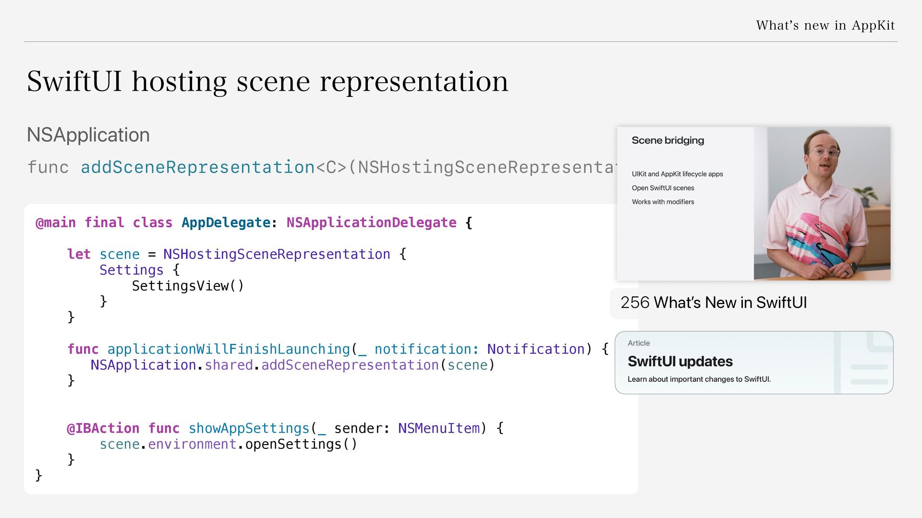The width and height of the screenshot is (922, 518).
Task: Click 'func applicationWillFinishLaunching' code line
Action: (x=338, y=349)
